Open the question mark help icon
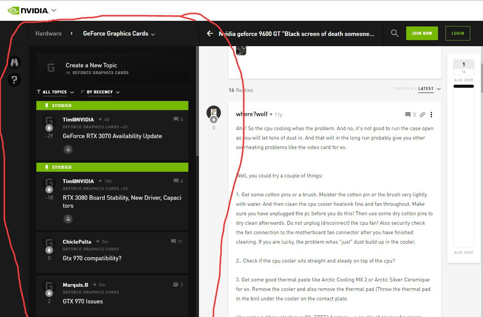The height and width of the screenshot is (317, 483). point(14,80)
